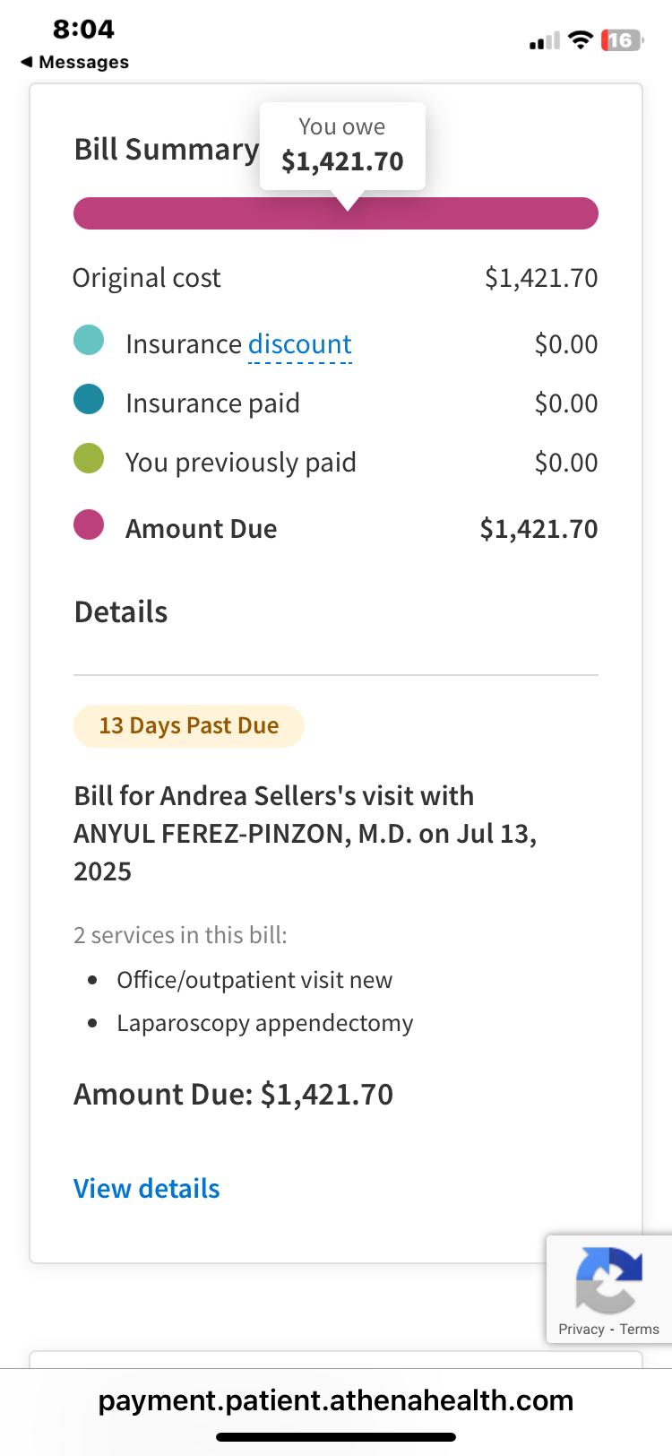Tap the Bill Summary heading
The width and height of the screenshot is (672, 1456).
[167, 150]
